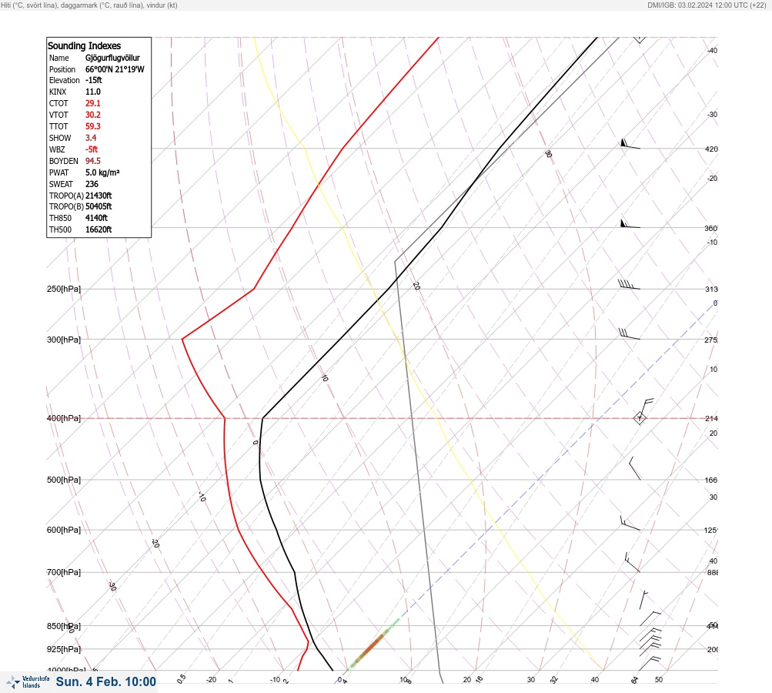Click the '0.5' mixing ratio label at bottom
Viewport: 772px width, 693px height.
(x=181, y=678)
